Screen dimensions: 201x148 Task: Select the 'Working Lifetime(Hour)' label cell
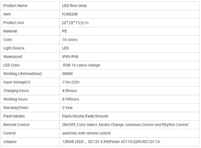click(x=23, y=74)
